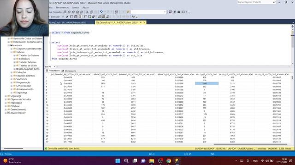295x165 pixels.
Task: Open the Ferramentas menu
Action: tap(62, 7)
